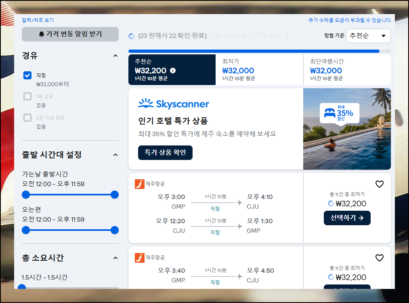Select the 최저가 cheapest tab
The height and width of the screenshot is (303, 409).
[x=259, y=69]
